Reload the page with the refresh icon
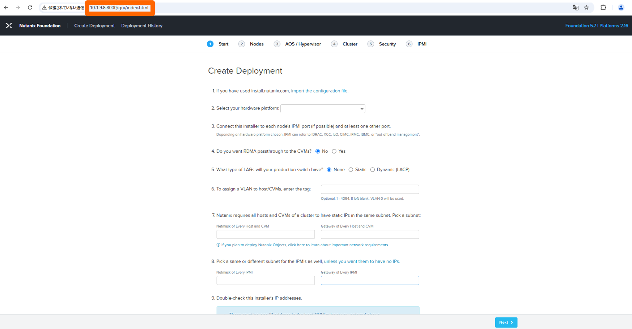Viewport: 632px width, 329px height. coord(30,8)
